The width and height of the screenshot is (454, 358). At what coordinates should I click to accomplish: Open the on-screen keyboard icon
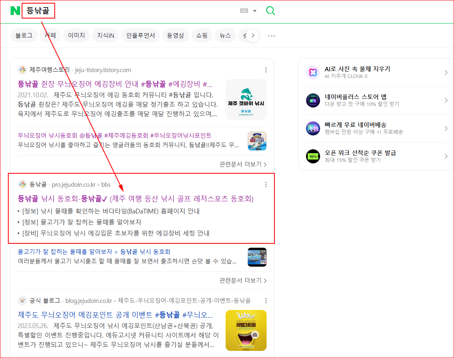[244, 11]
